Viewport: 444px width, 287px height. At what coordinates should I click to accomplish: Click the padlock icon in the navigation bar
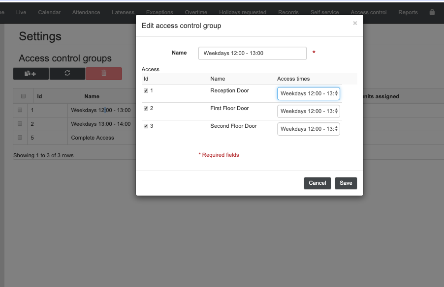click(x=431, y=12)
